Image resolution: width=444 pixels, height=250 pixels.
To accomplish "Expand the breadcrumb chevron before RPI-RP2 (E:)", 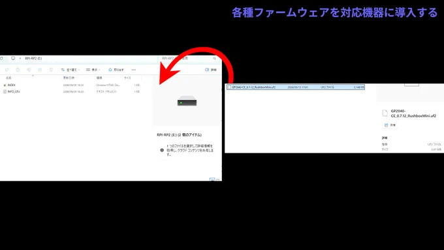I will click(x=20, y=58).
